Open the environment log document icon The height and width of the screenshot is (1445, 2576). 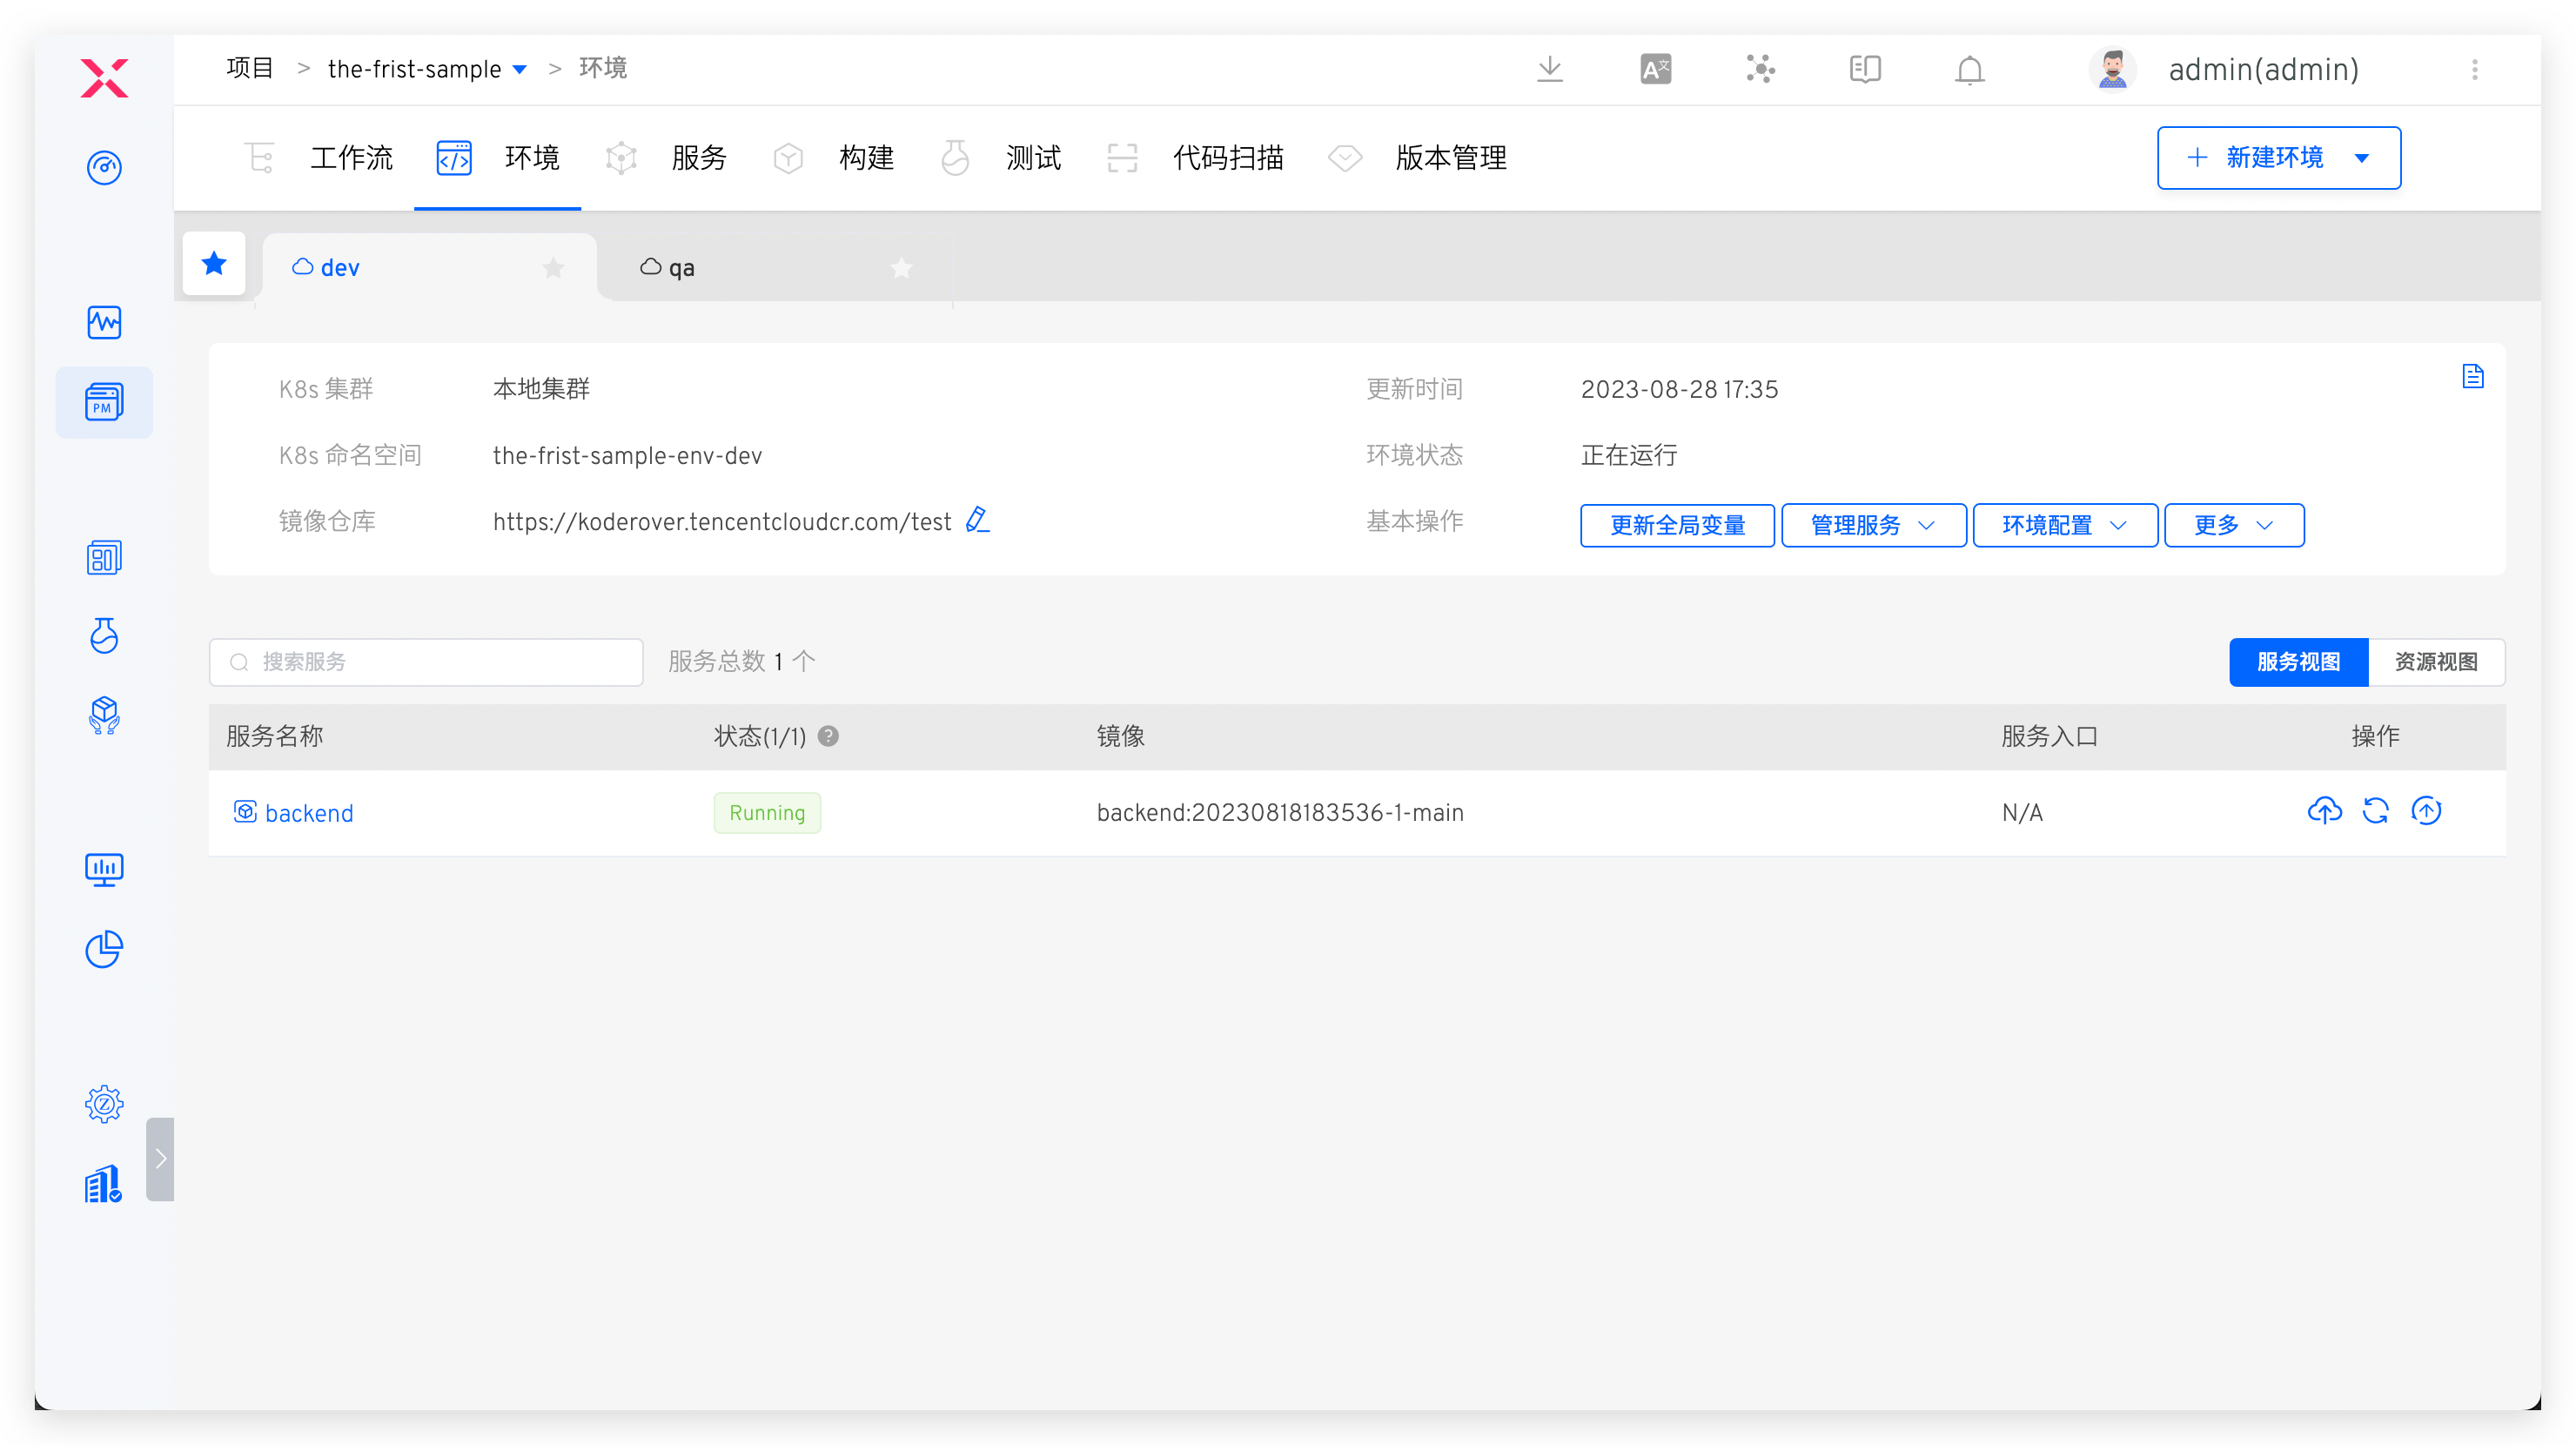coord(2472,376)
